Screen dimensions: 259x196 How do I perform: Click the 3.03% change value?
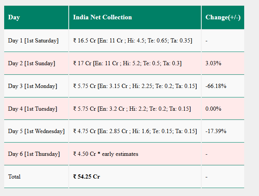213,63
